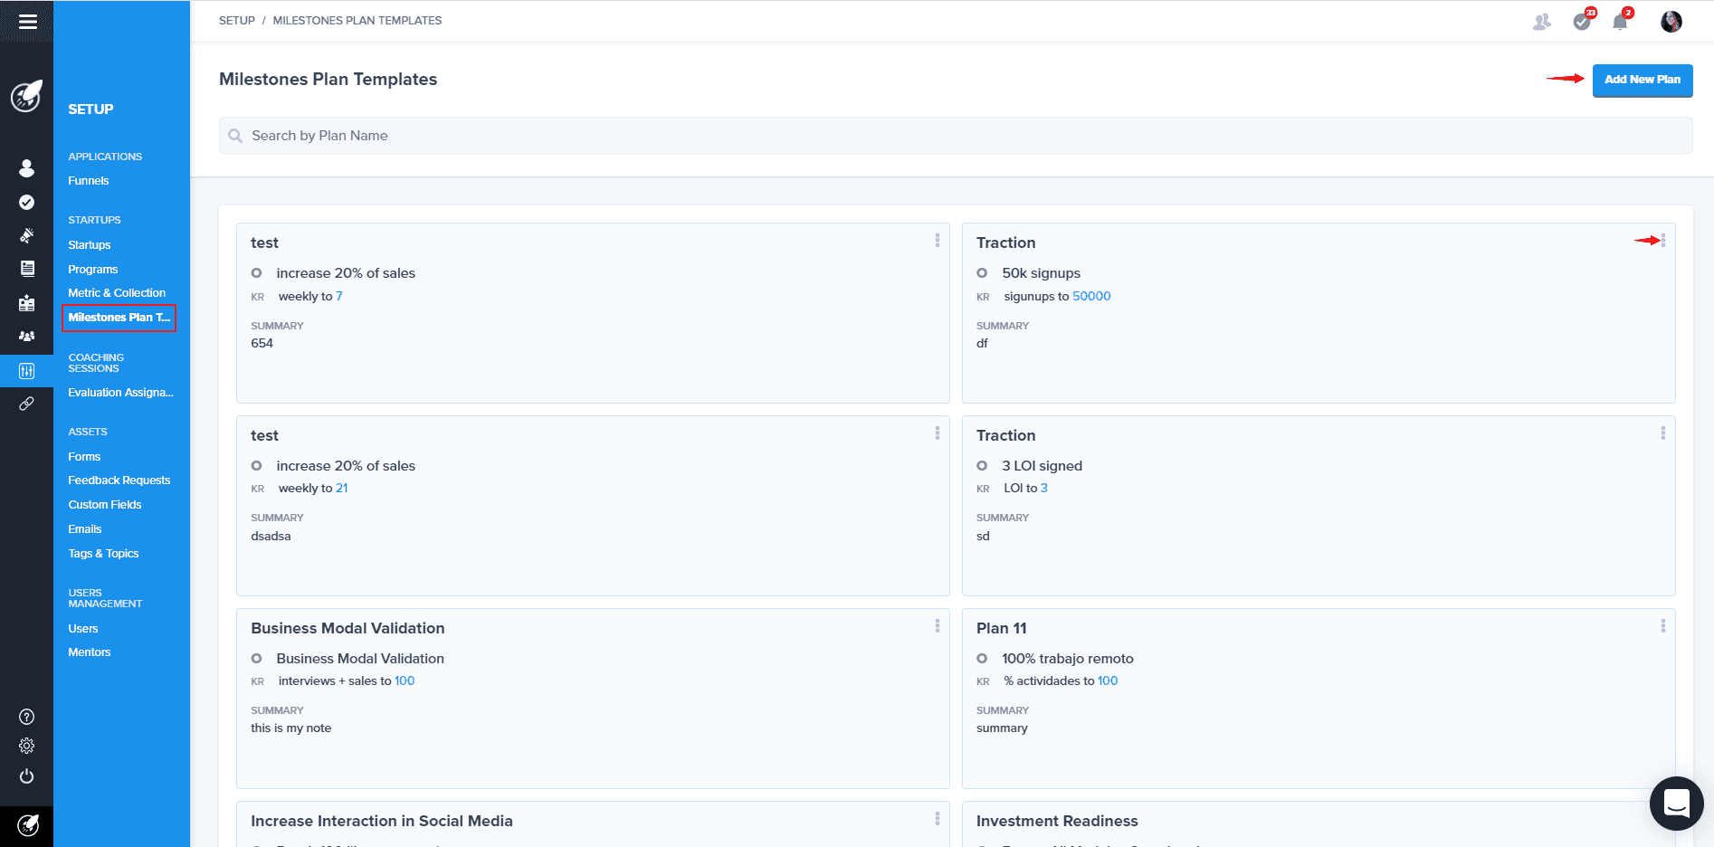
Task: Click the Add New Plan button
Action: pos(1643,80)
